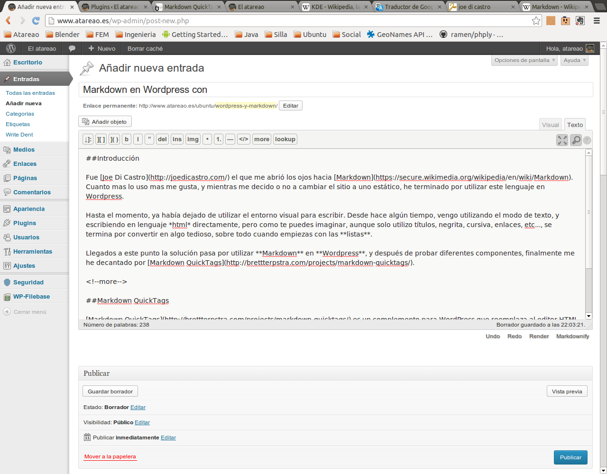This screenshot has height=474, width=607.
Task: Click the inline link ]( ) quicktag
Action: point(114,139)
